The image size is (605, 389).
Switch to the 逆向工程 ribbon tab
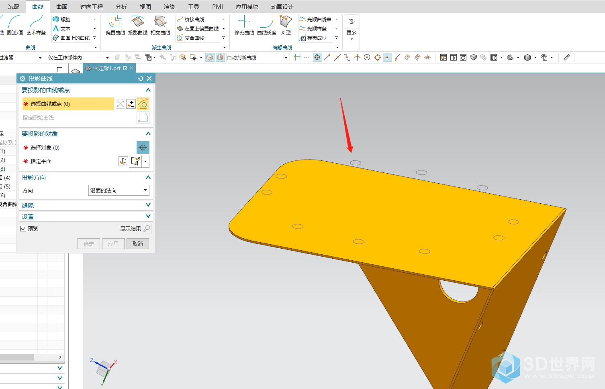point(92,7)
